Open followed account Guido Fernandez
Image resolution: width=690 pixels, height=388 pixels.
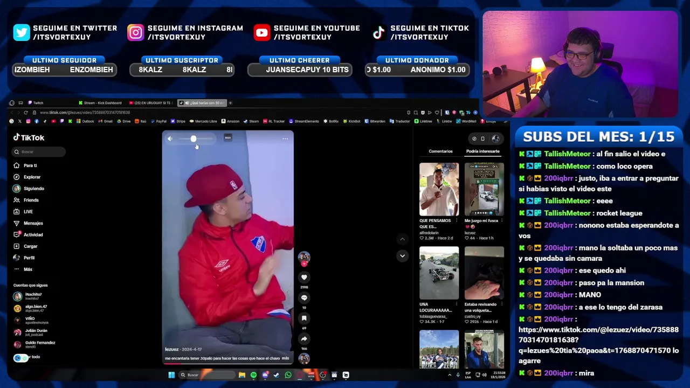(35, 344)
